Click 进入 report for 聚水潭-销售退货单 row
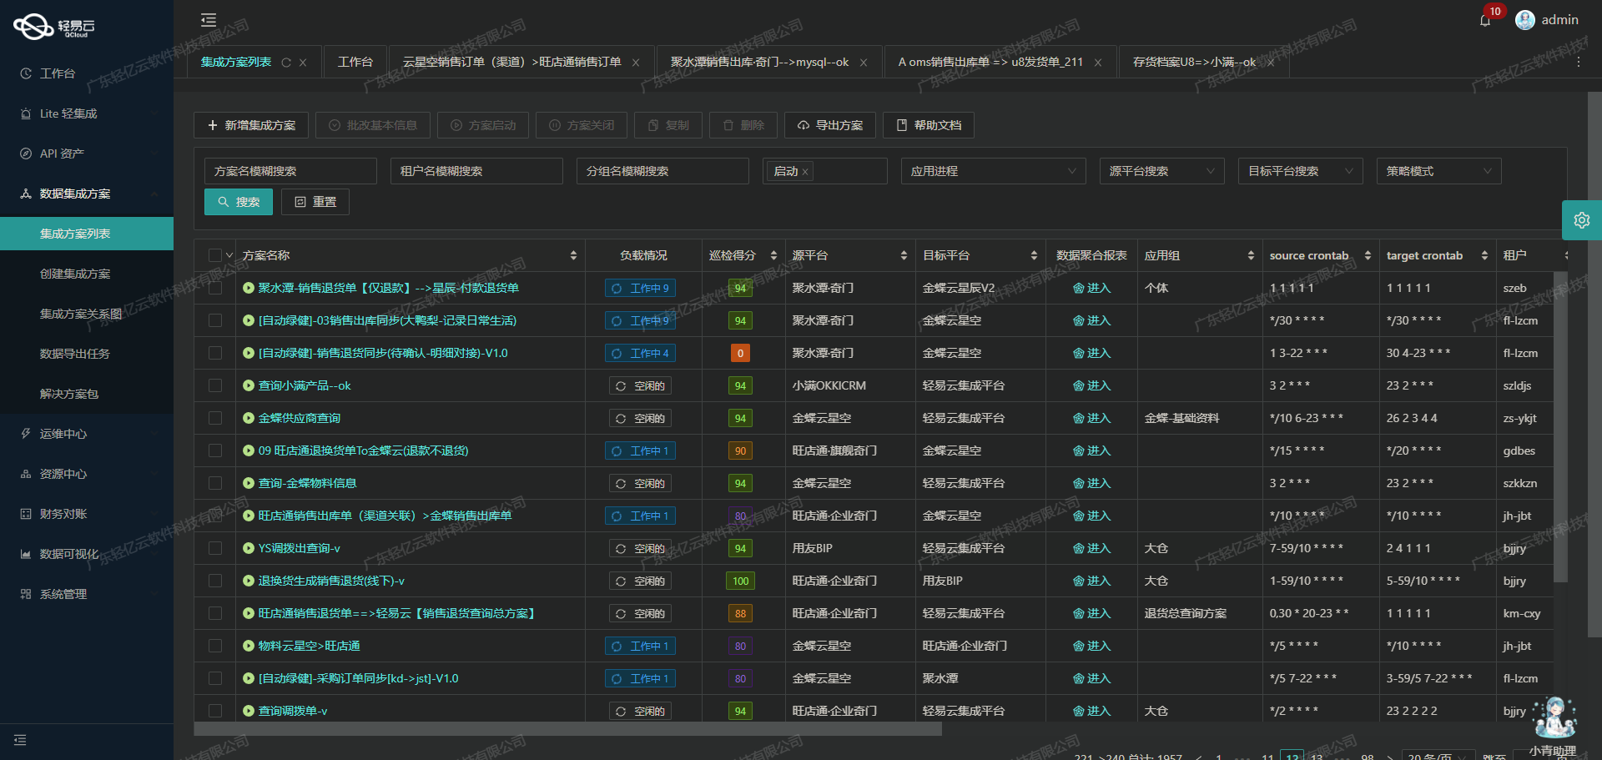This screenshot has height=760, width=1602. 1091,288
